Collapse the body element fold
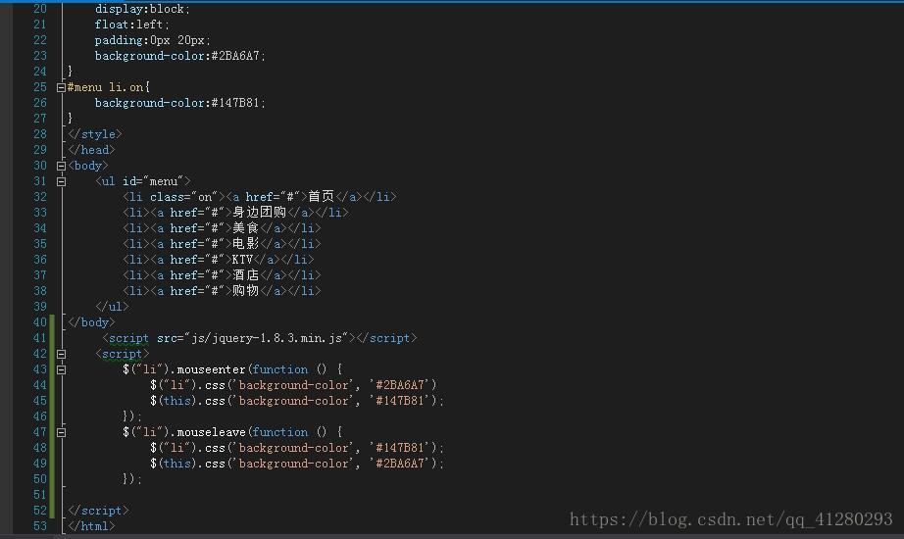 coord(61,166)
